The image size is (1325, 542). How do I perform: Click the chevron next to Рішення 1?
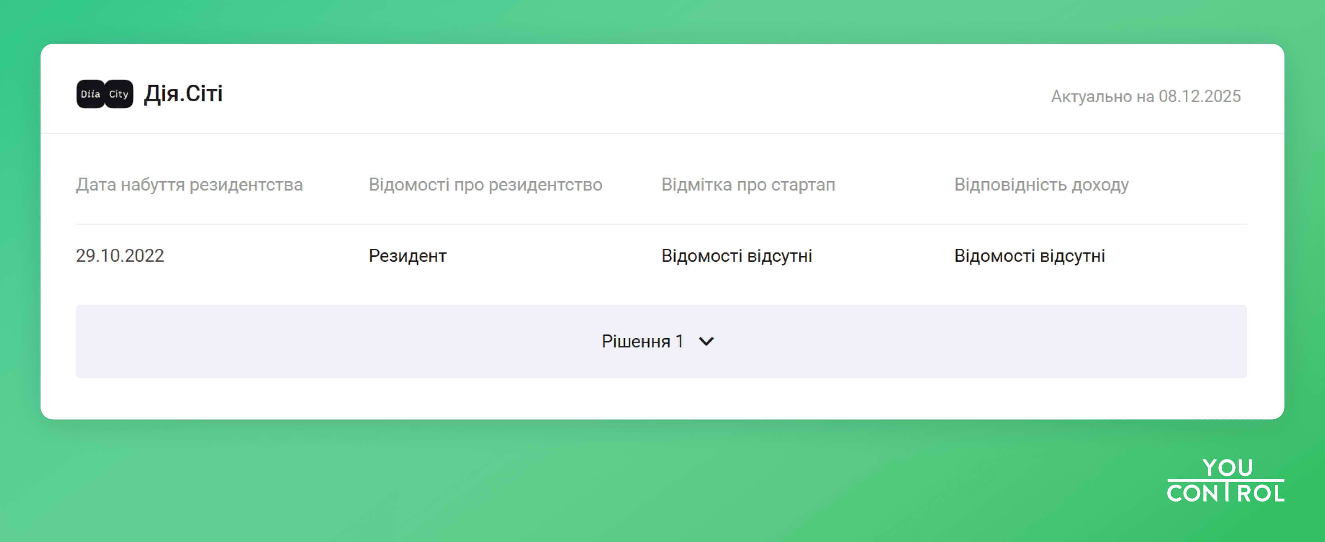tap(707, 341)
